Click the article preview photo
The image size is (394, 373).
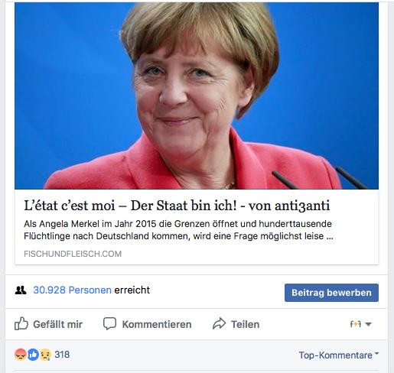(x=197, y=96)
